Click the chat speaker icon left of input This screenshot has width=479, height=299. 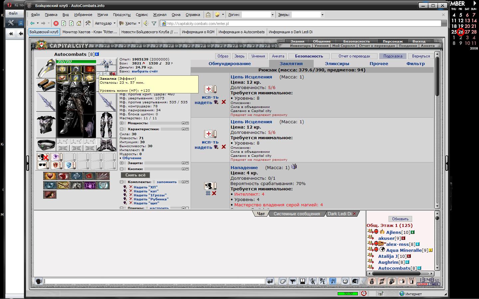(x=39, y=281)
